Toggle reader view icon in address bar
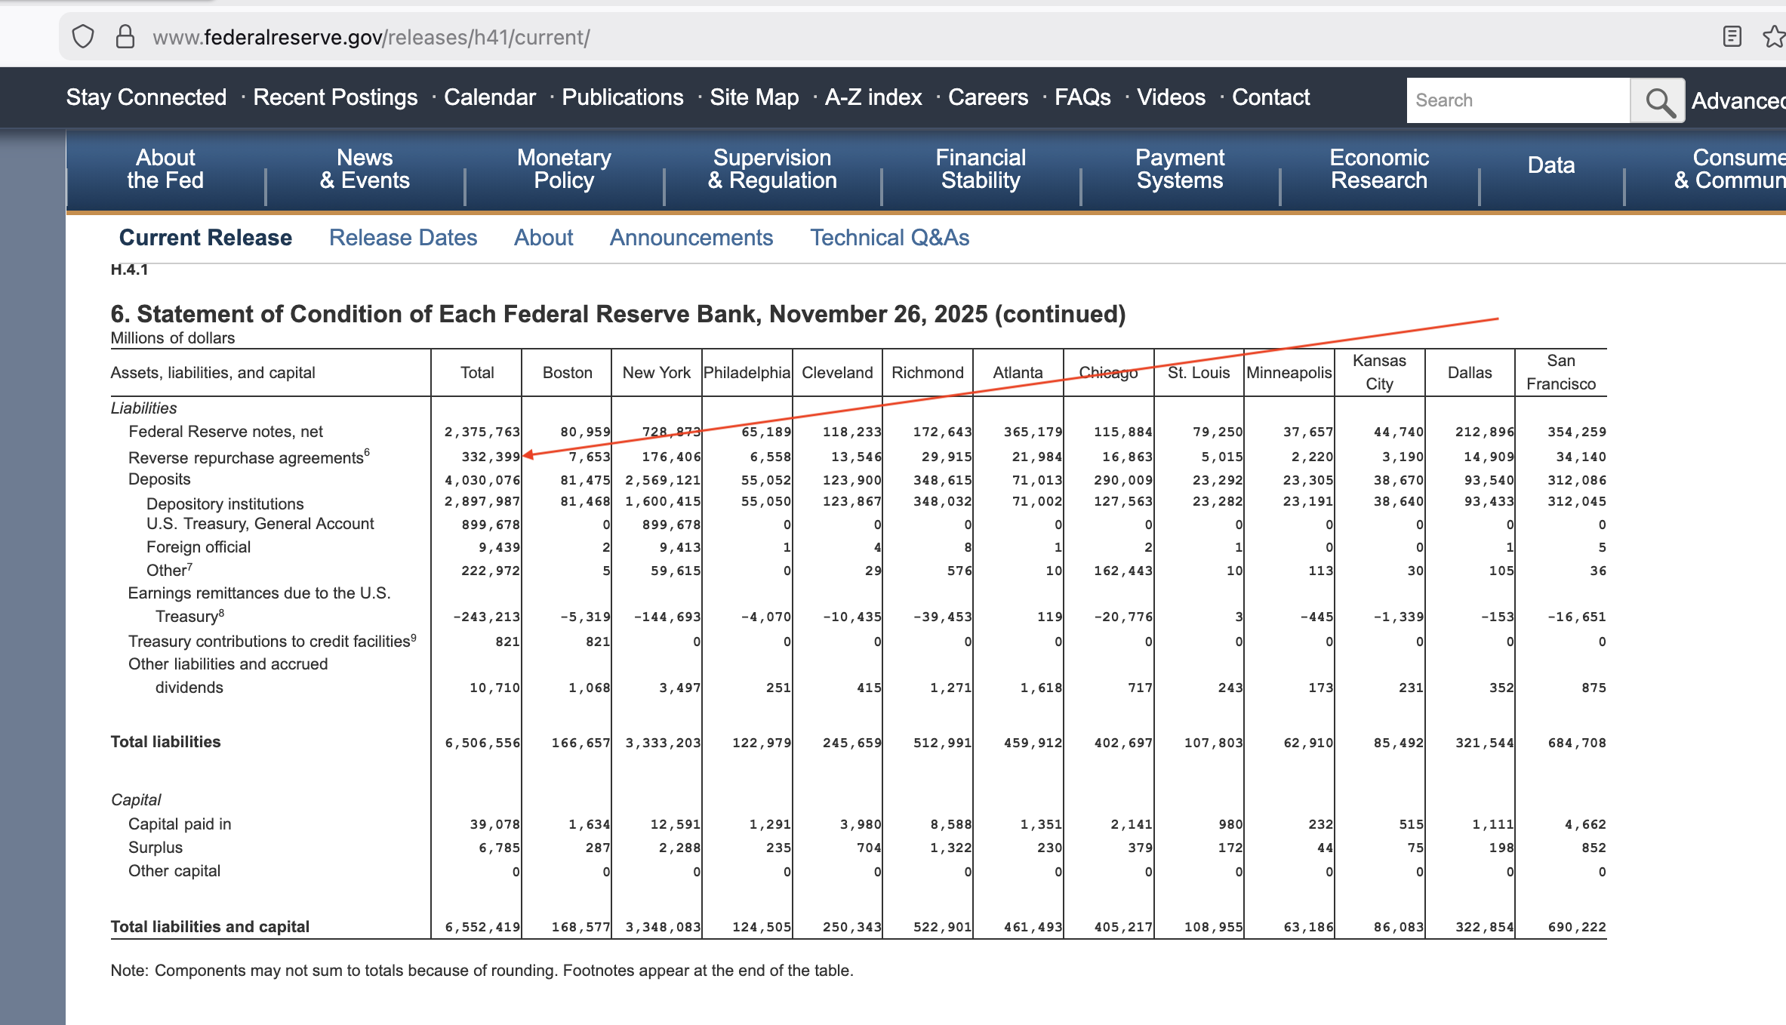 [1732, 36]
